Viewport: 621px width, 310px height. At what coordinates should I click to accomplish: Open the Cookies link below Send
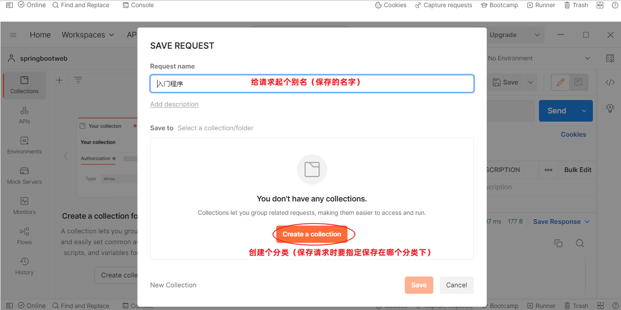click(x=573, y=135)
